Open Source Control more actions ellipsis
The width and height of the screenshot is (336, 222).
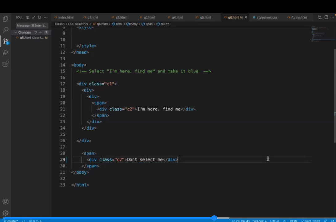tap(46, 18)
